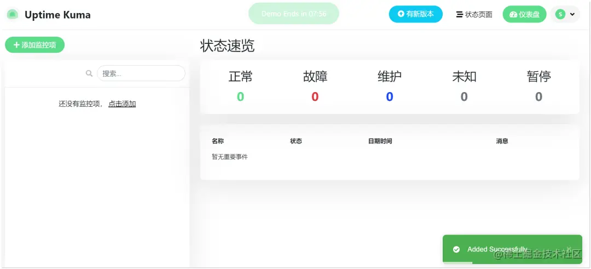
Task: Click the 状态 column header
Action: click(296, 141)
